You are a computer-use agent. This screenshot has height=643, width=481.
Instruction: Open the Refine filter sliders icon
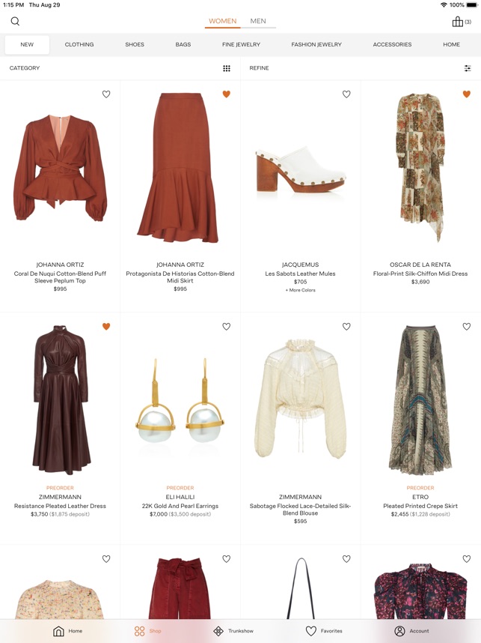pyautogui.click(x=468, y=68)
